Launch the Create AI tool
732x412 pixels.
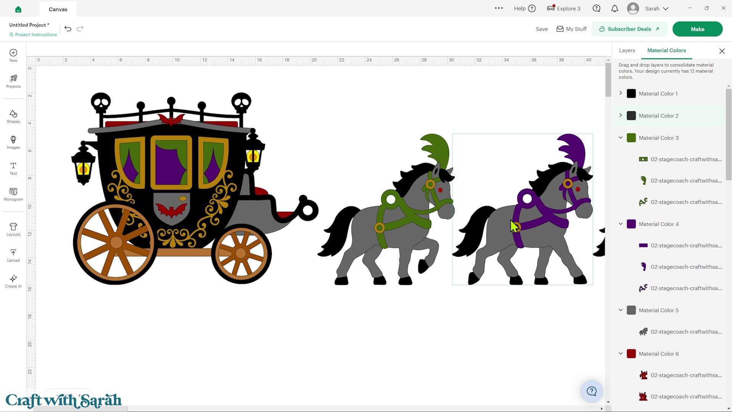[x=13, y=281]
